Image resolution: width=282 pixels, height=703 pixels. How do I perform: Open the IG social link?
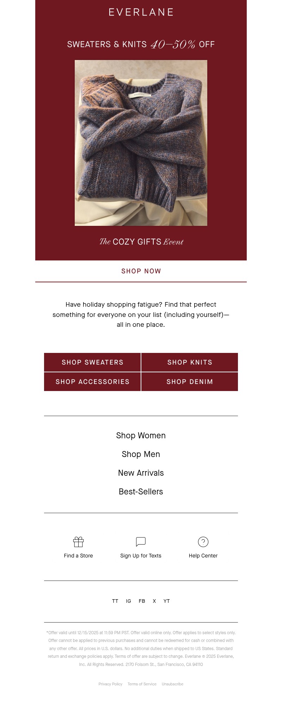[x=128, y=601]
